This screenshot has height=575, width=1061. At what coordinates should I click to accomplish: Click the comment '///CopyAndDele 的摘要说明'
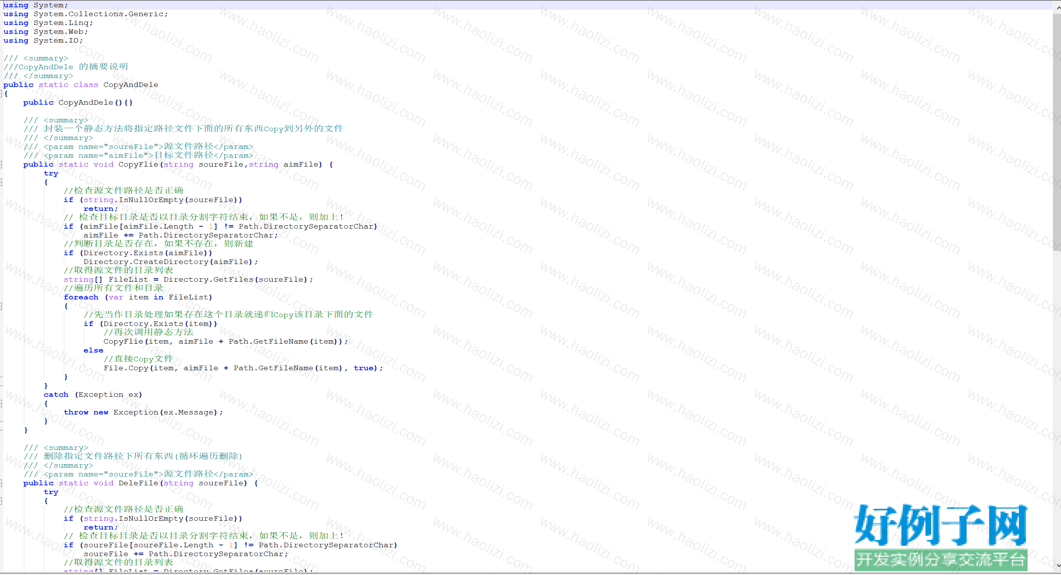pos(66,67)
